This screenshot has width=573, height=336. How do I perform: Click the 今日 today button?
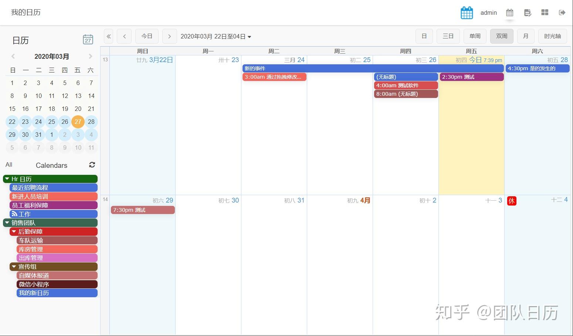tap(147, 36)
